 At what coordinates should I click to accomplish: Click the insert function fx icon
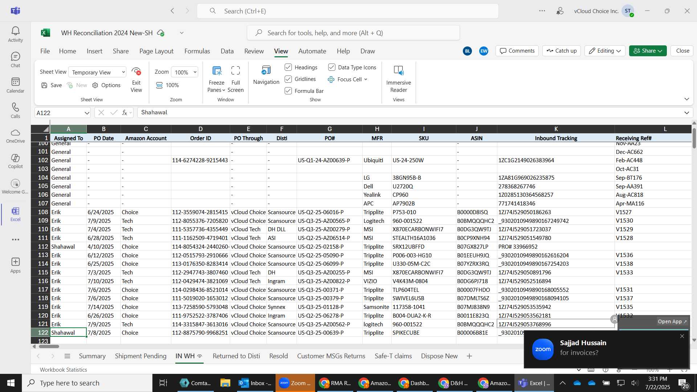124,113
